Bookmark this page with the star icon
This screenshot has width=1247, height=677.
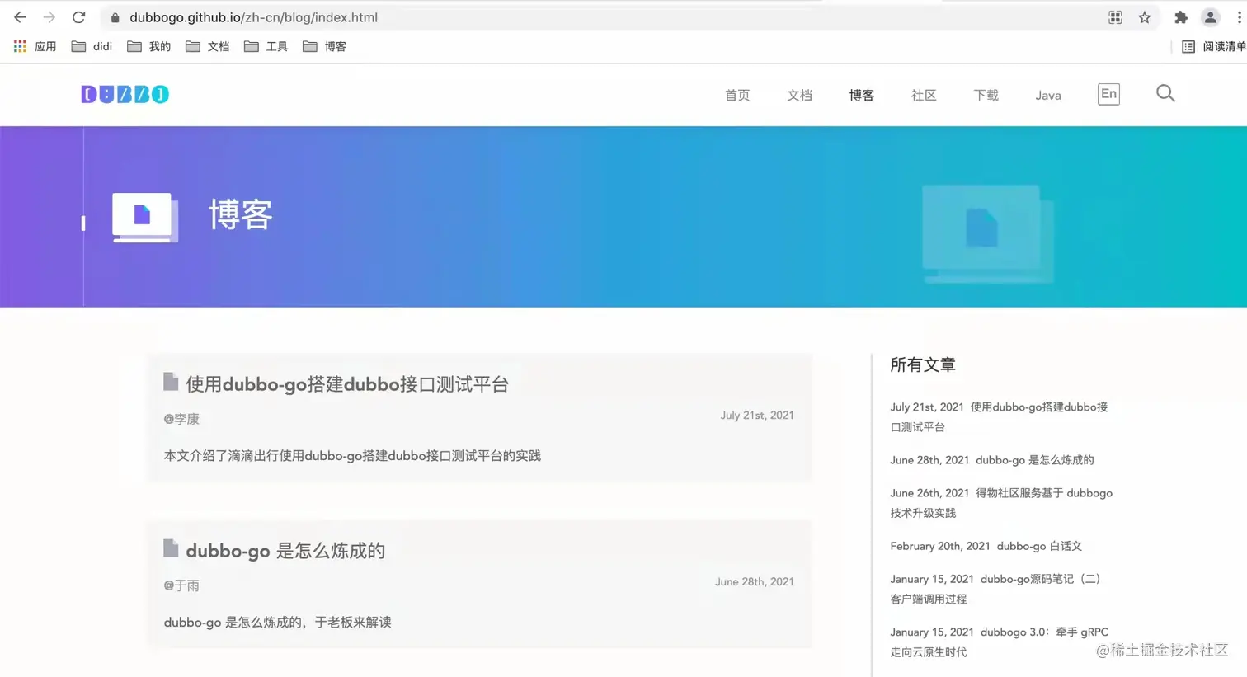(1145, 17)
